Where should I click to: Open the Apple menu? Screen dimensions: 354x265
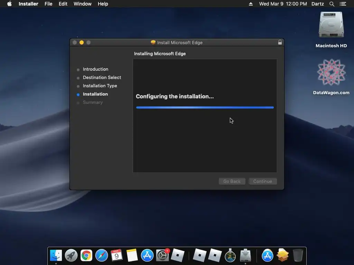point(9,4)
